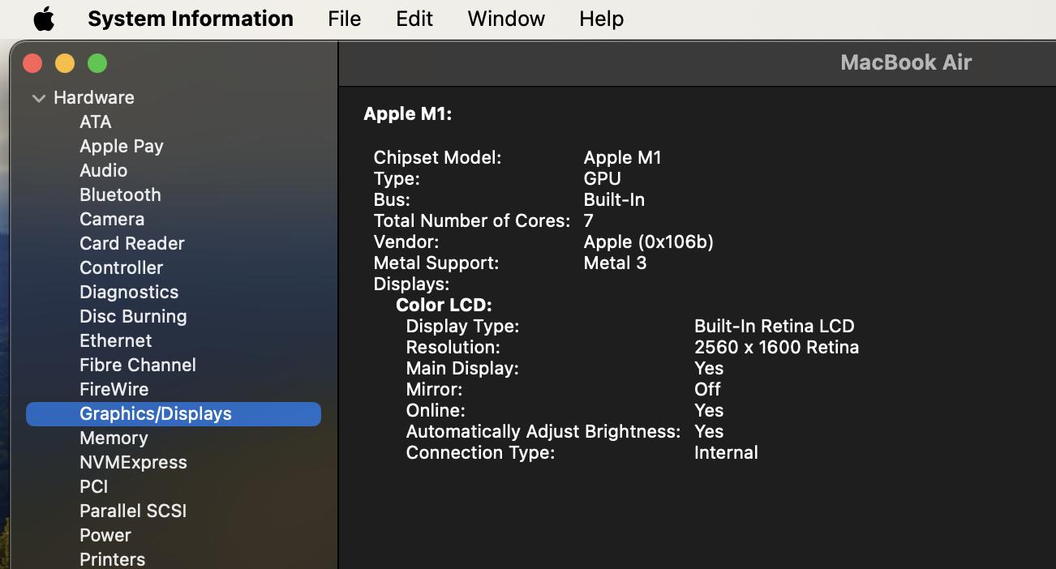Click the Vendor: label
1056x569 pixels.
[x=406, y=242]
